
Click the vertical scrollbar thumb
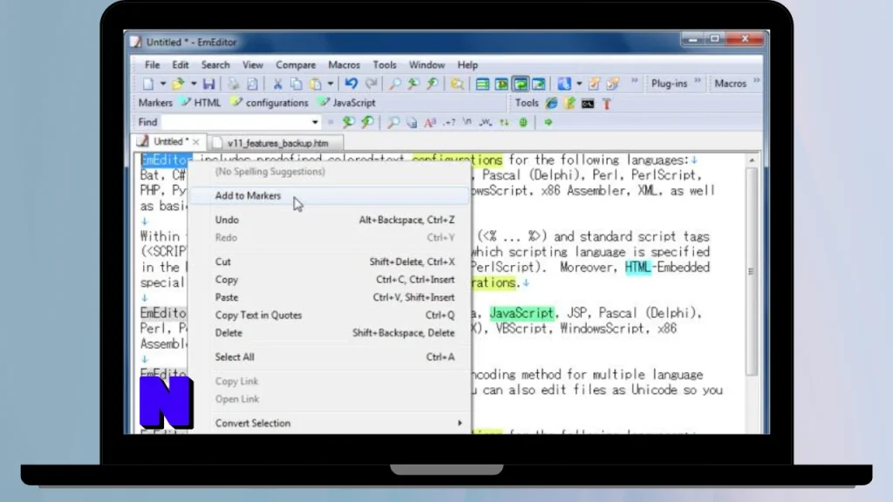tap(752, 272)
